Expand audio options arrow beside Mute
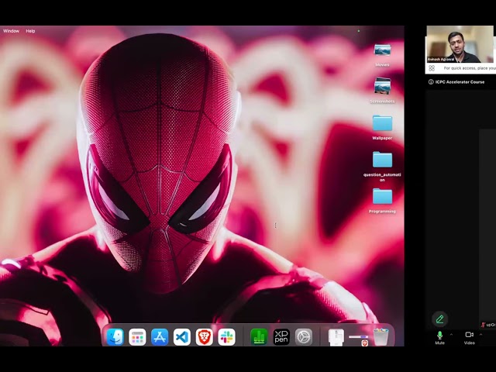 [x=451, y=334]
